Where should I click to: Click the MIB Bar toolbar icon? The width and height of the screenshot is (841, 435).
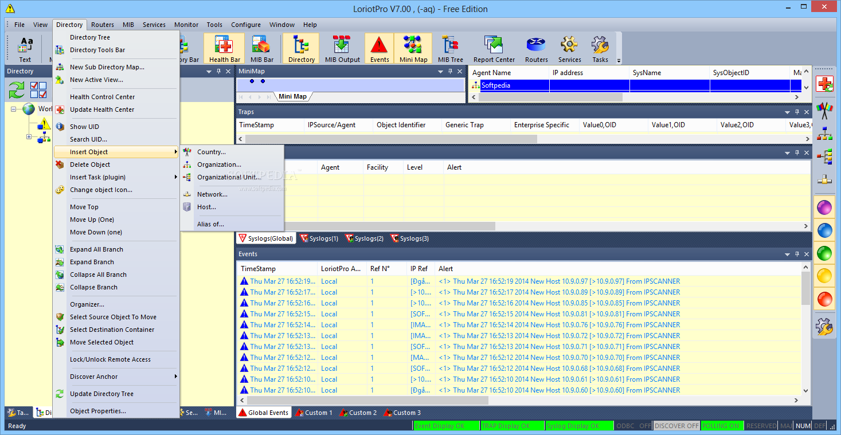(x=261, y=49)
